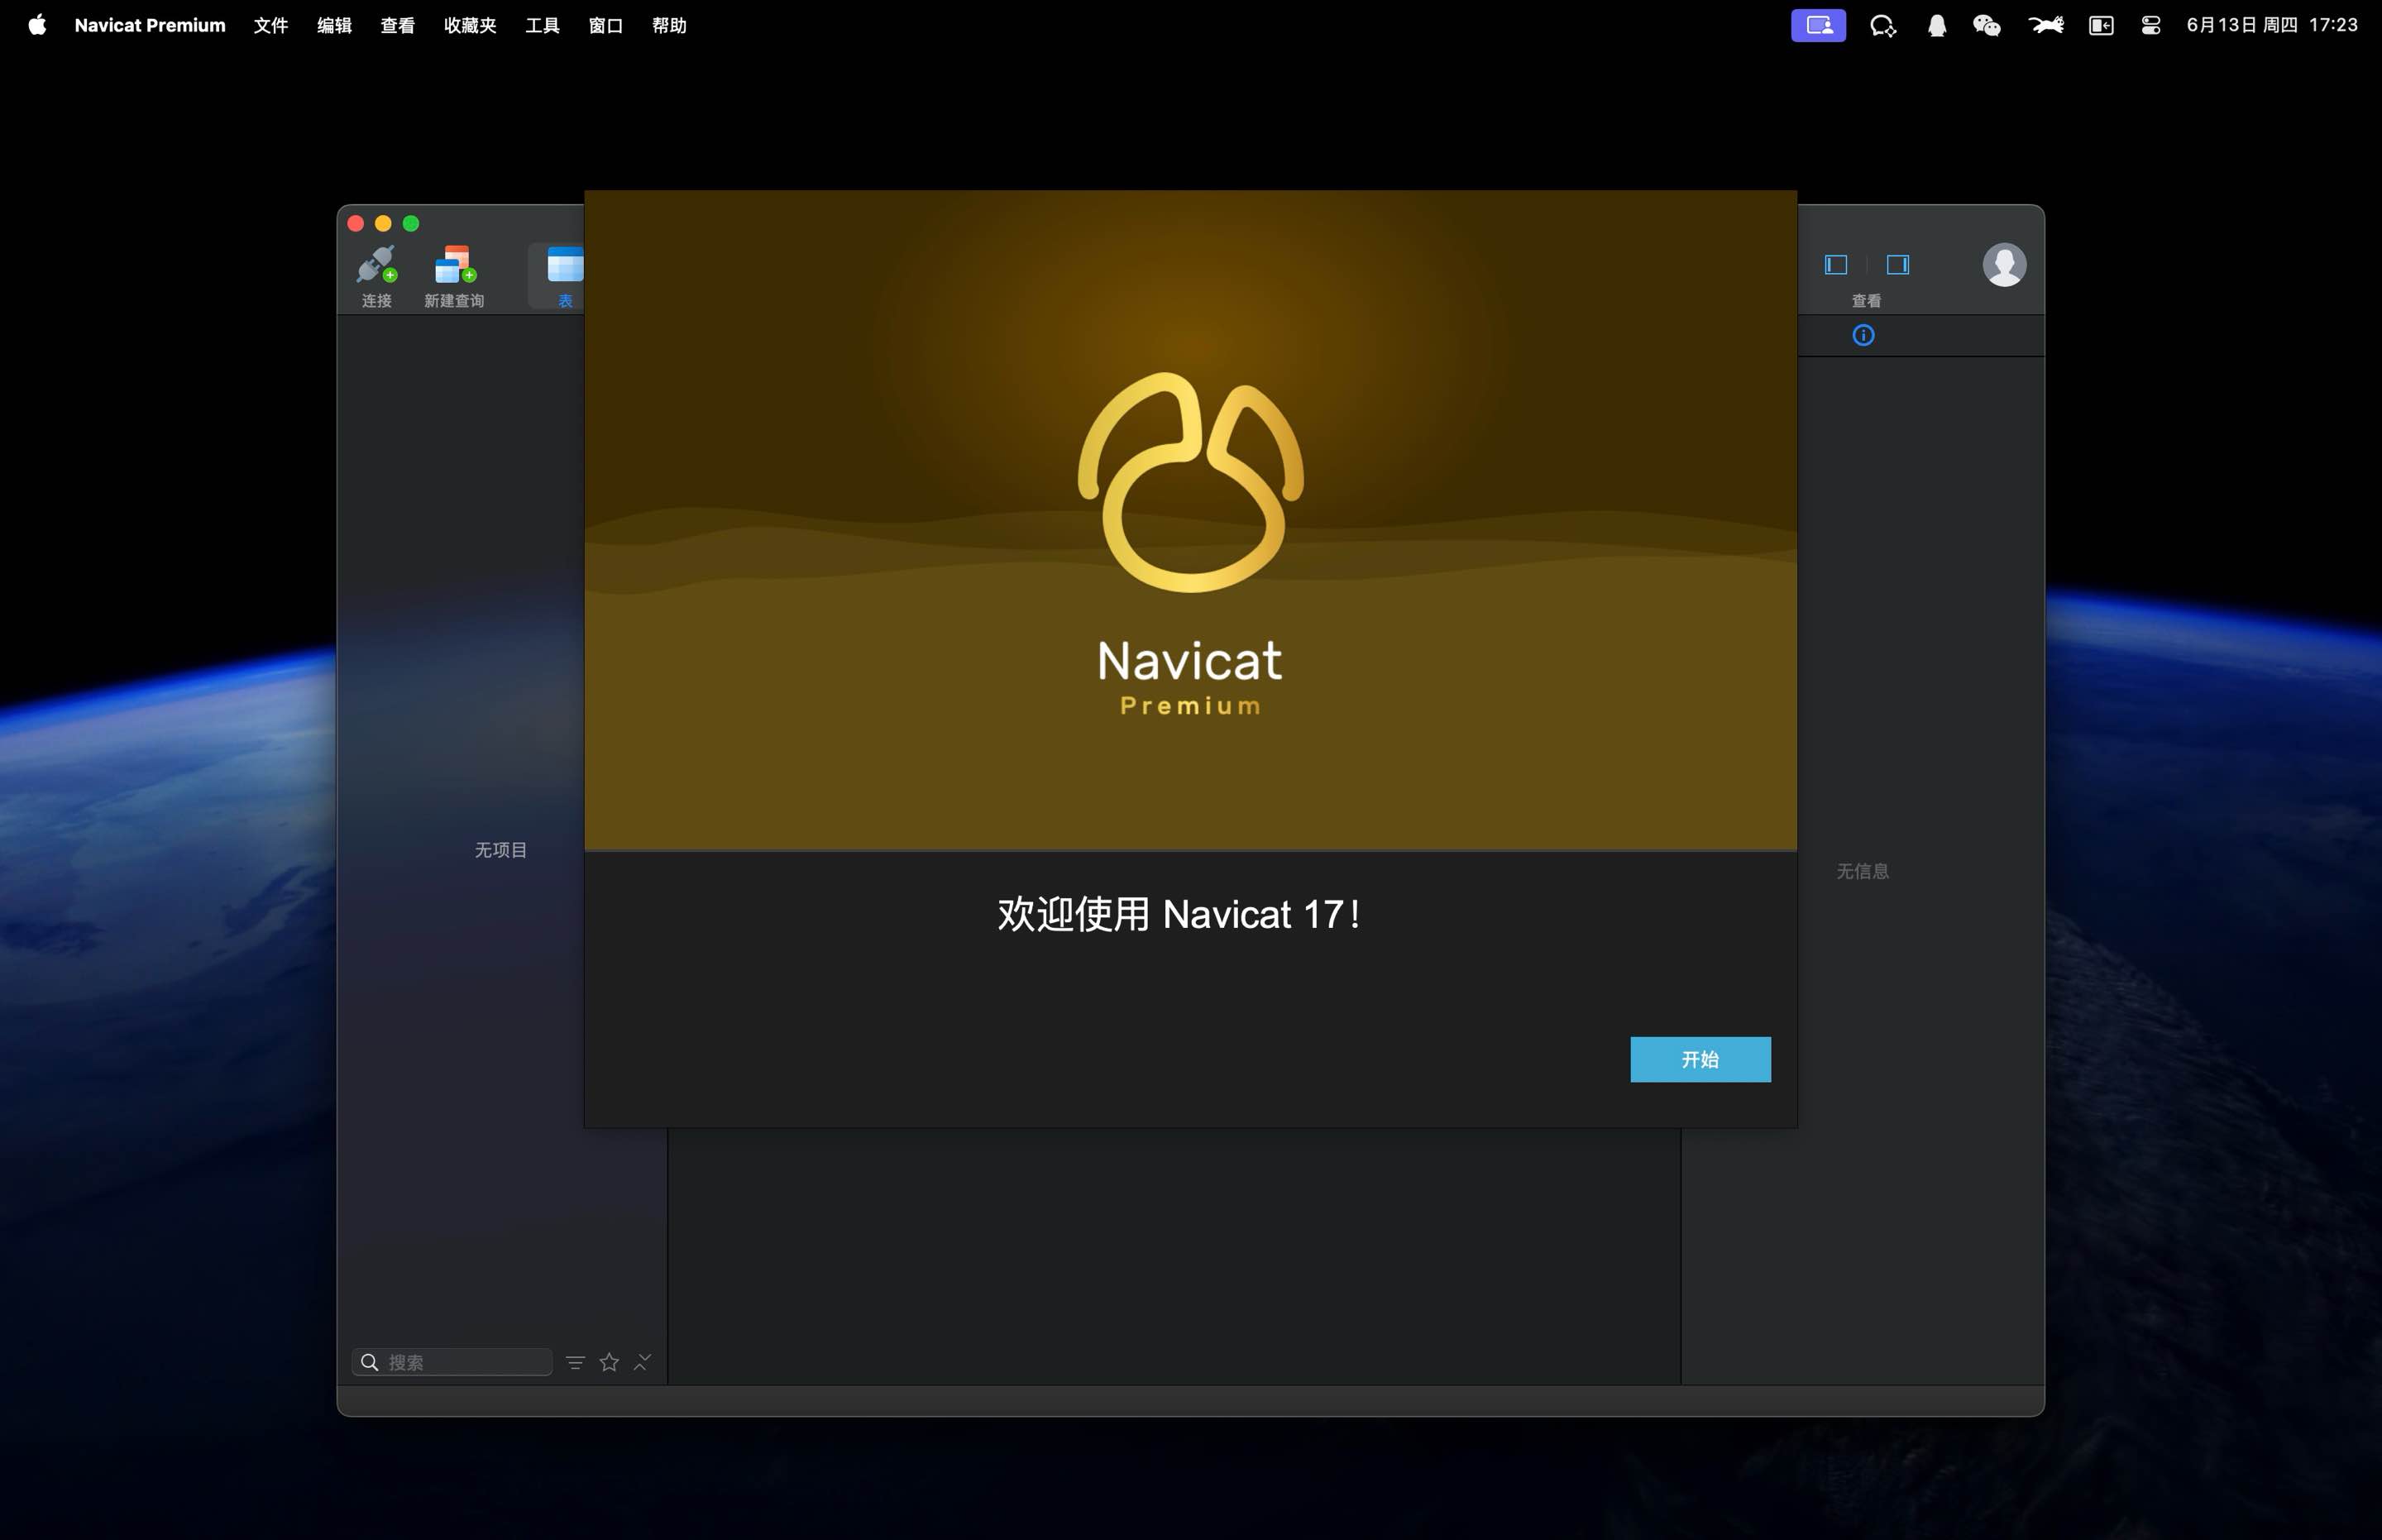Viewport: 2382px width, 1540px height.
Task: Click the star favorites icon beside search
Action: (609, 1362)
